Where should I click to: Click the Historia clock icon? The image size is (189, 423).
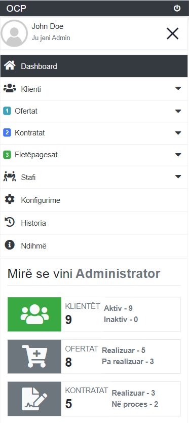point(10,223)
